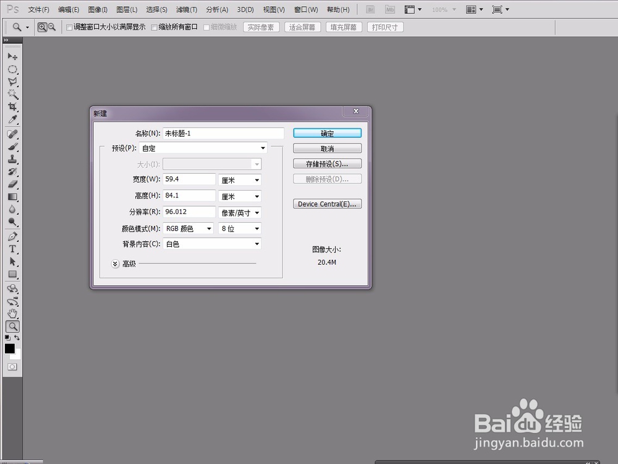Select the Brush tool
Viewport: 618px width, 464px height.
(x=12, y=147)
